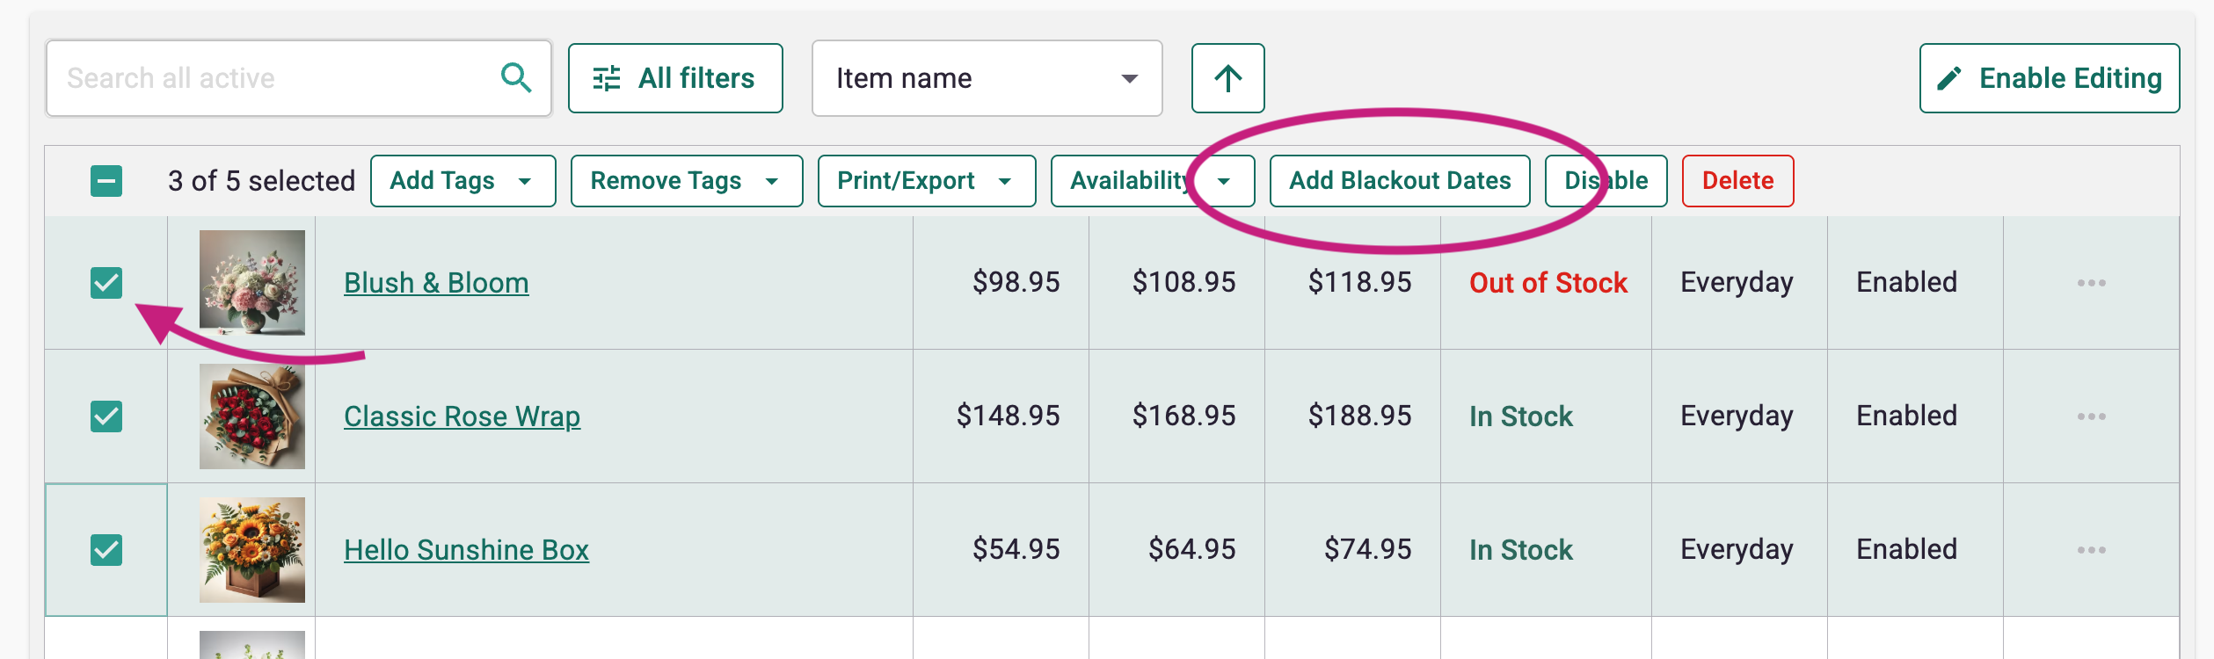Click the Blush & Bloom product thumbnail
This screenshot has height=659, width=2214.
click(x=252, y=283)
